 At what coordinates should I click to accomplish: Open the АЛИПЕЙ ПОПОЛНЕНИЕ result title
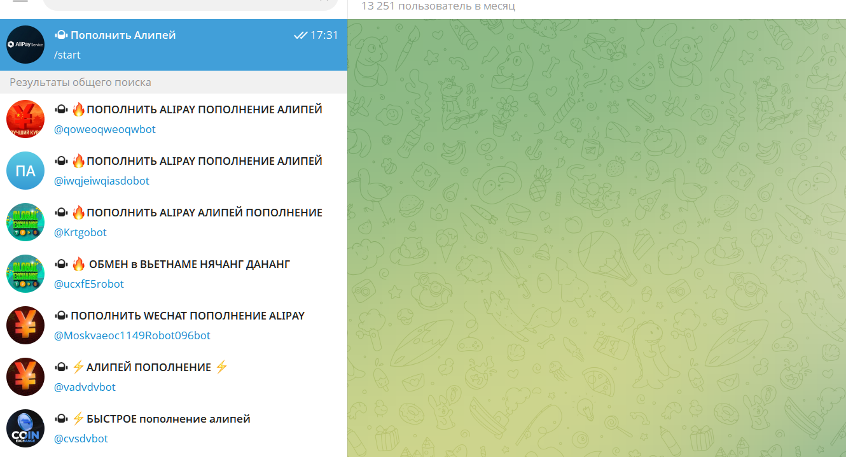[x=149, y=367]
